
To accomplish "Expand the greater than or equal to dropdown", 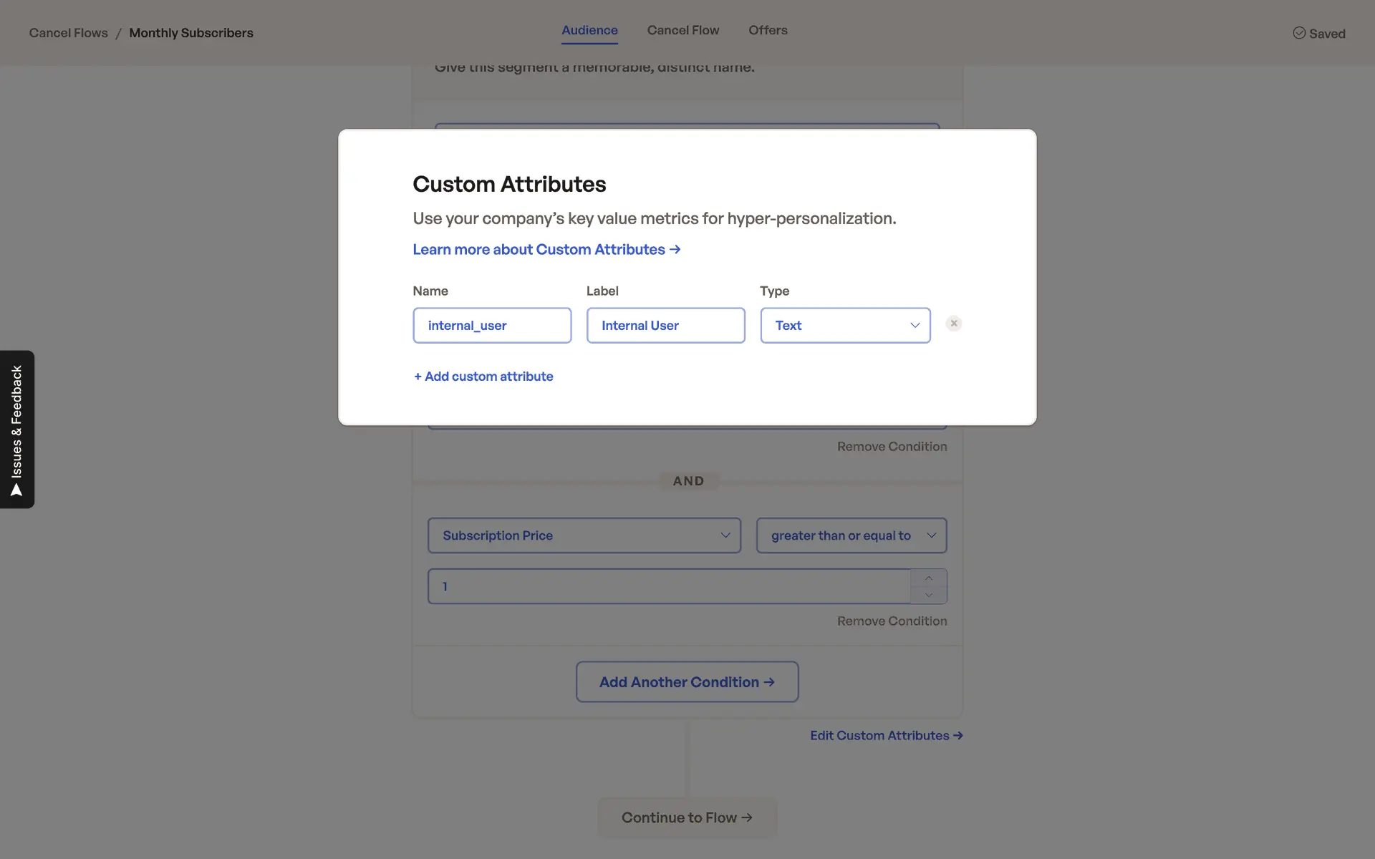I will click(851, 535).
